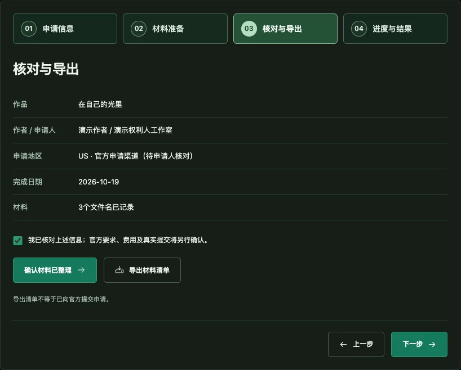Screen dimensions: 461x370
Task: Click the 申请地区 row label
Action: (28, 156)
